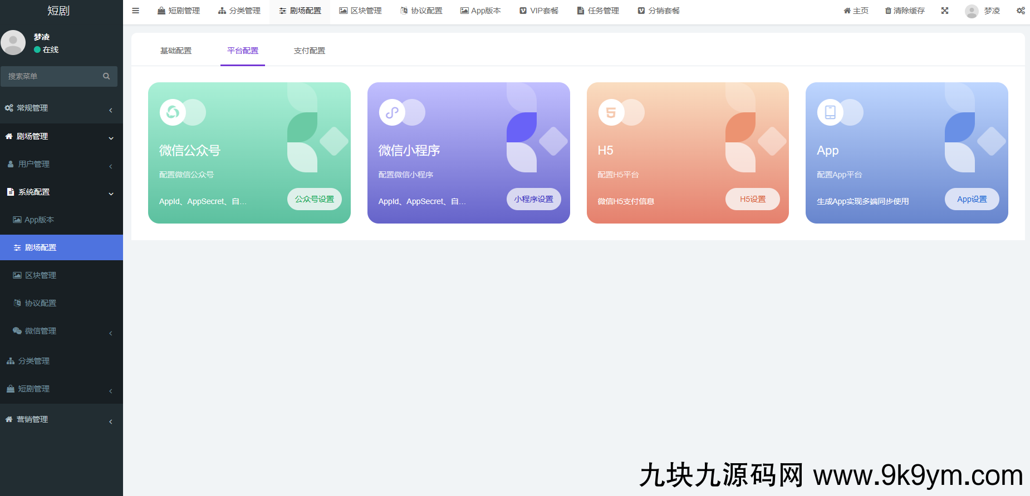Click the 梦凌 avatar in top bar

[x=972, y=11]
